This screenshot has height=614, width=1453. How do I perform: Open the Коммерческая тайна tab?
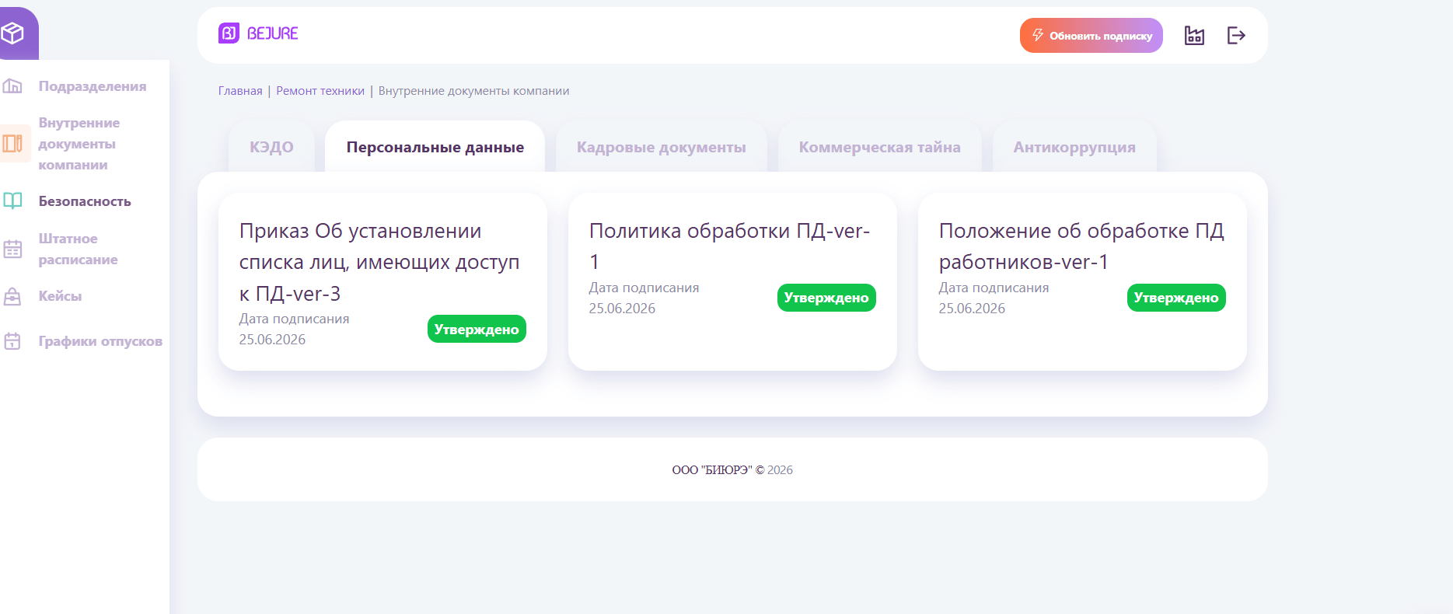pyautogui.click(x=880, y=147)
